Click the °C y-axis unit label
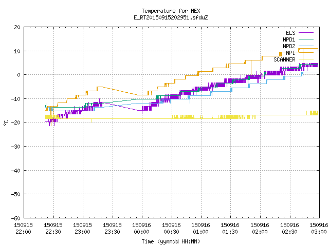Viewport: 329px width, 246px height. pos(6,123)
